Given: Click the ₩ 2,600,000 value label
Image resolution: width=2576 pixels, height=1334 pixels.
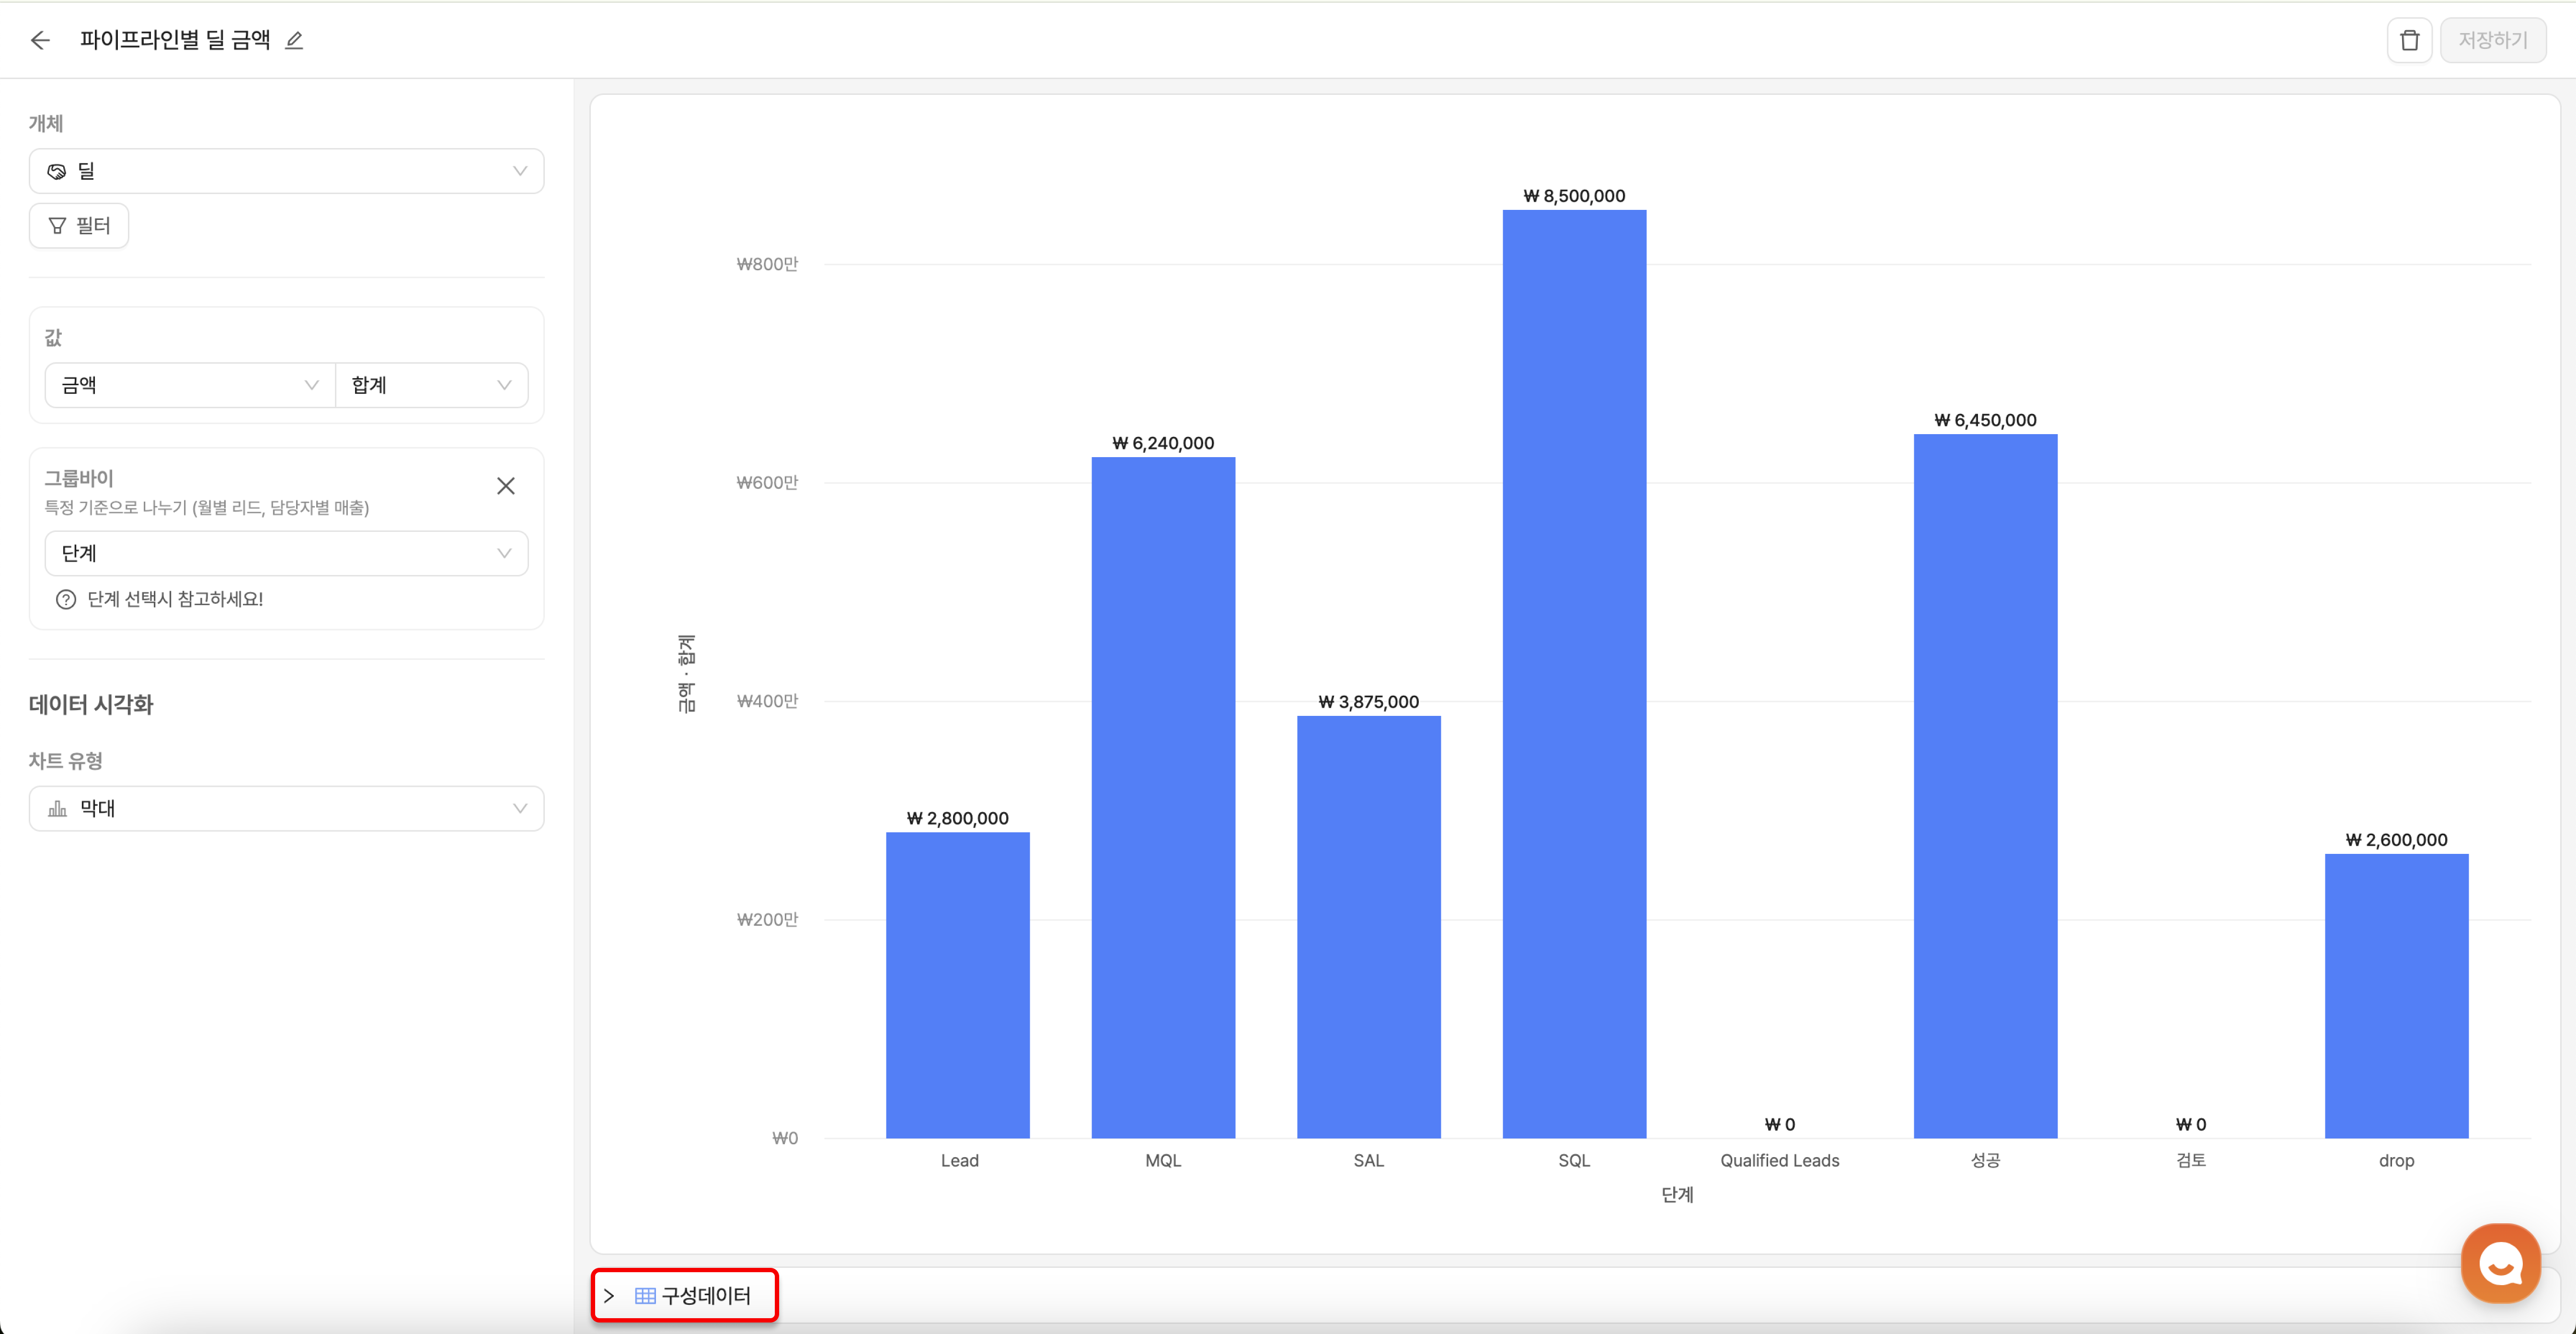Looking at the screenshot, I should tap(2397, 840).
